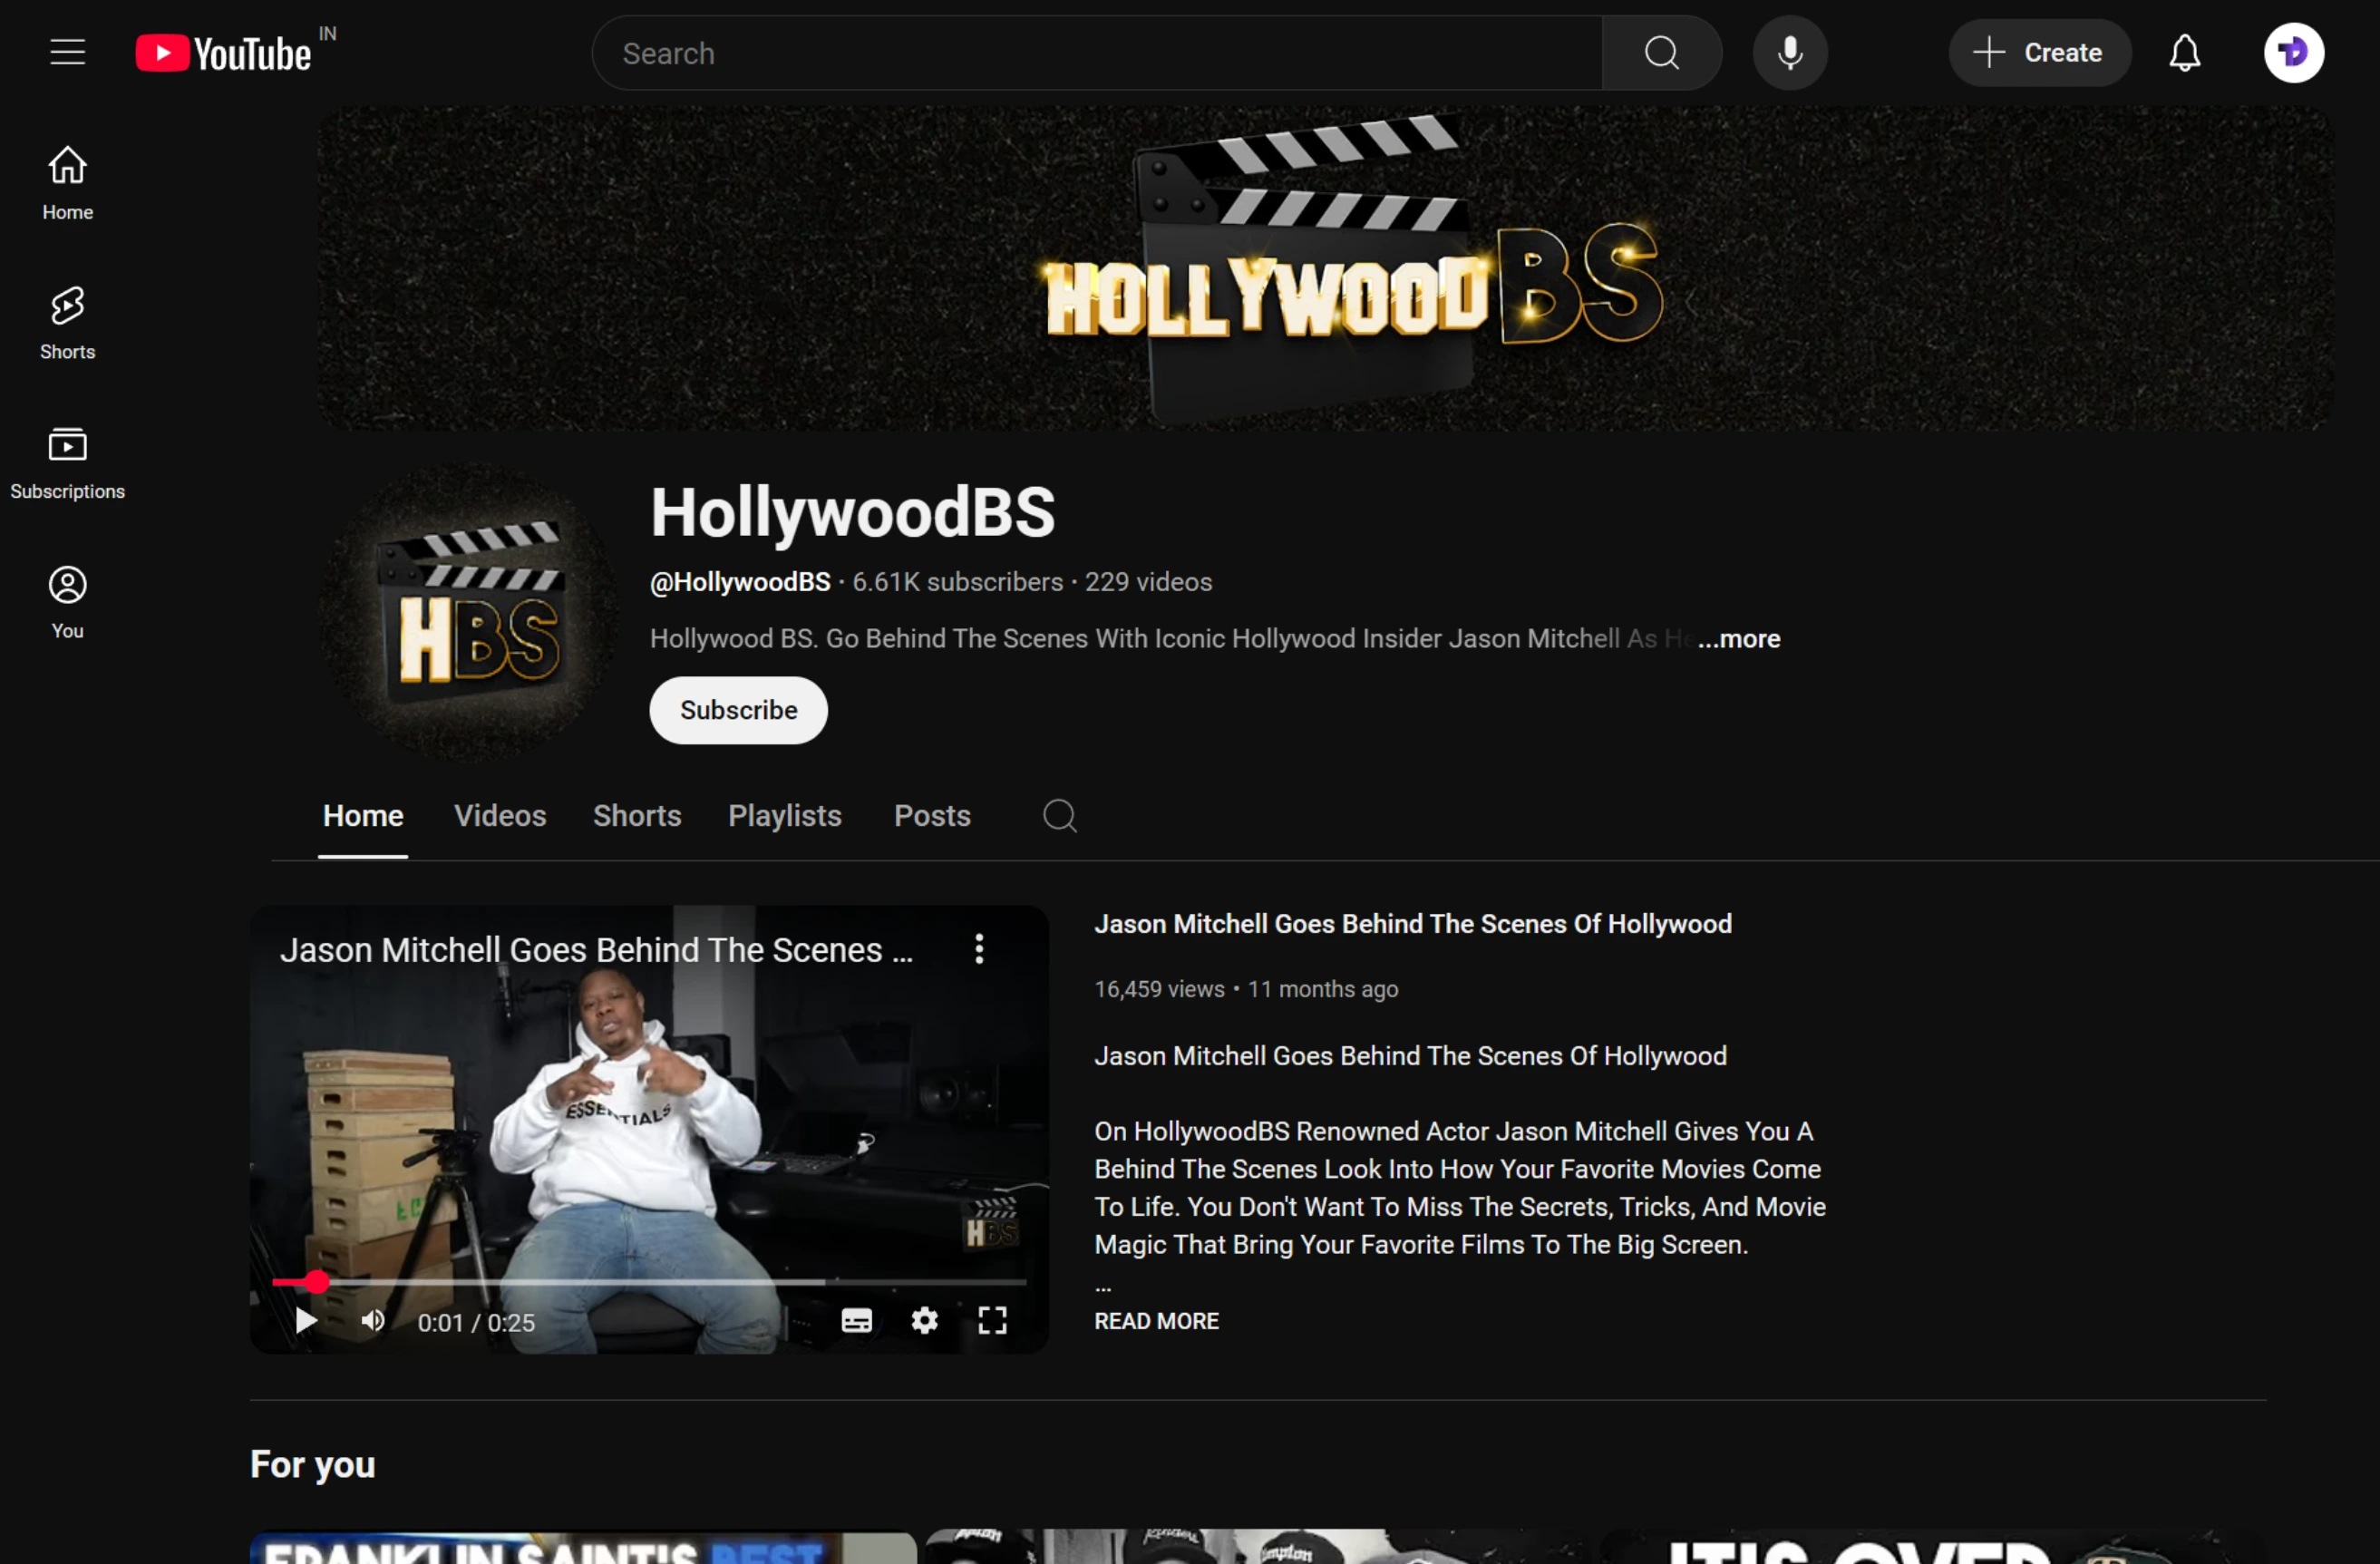
Task: Click the @HollywoodBS handle
Action: 740,582
